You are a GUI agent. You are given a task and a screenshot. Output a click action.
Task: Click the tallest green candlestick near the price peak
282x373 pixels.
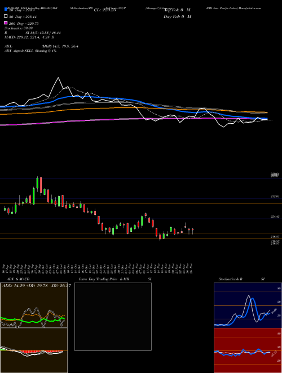point(34,196)
